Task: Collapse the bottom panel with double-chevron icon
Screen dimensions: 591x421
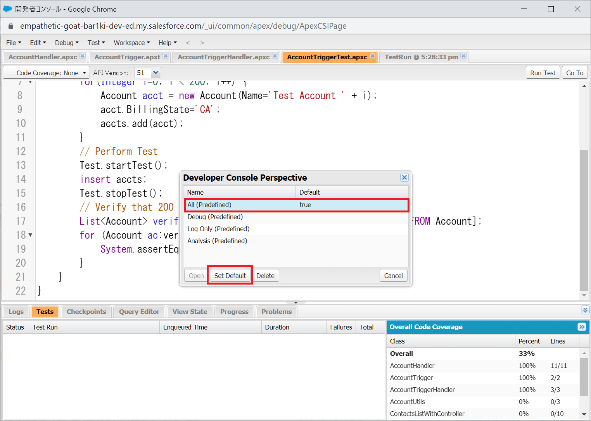Action: coord(585,310)
